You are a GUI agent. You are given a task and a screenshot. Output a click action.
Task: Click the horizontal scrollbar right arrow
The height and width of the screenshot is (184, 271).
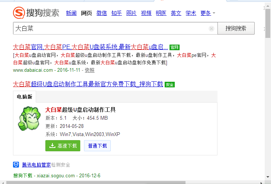click(x=261, y=183)
